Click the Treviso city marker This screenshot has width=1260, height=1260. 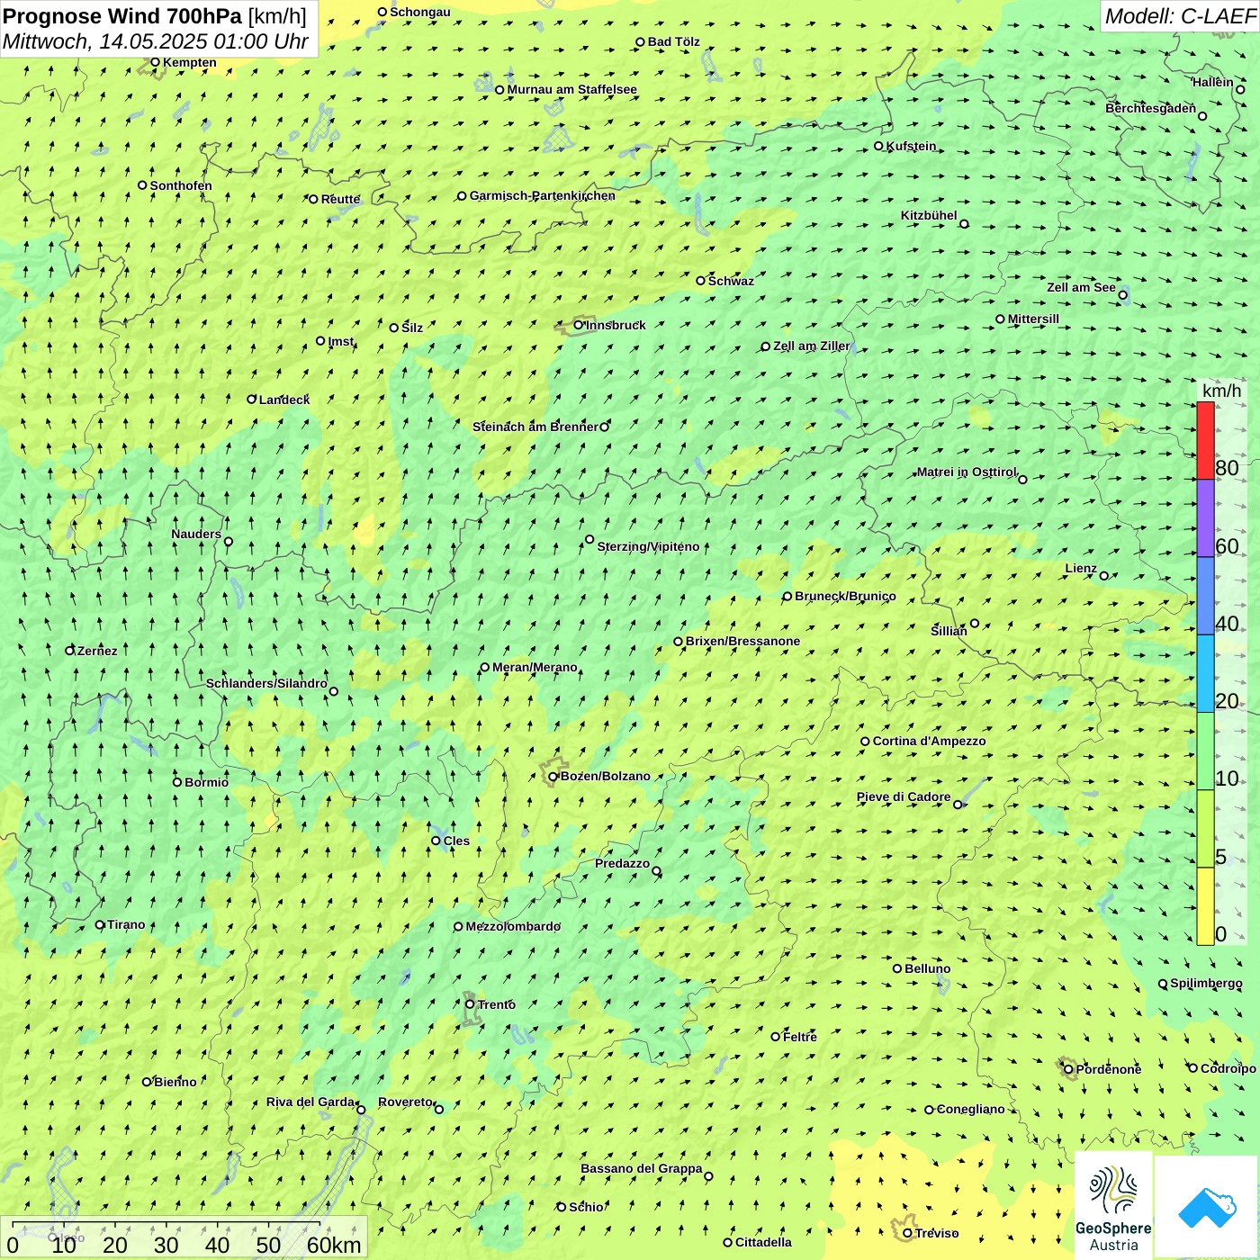(907, 1233)
